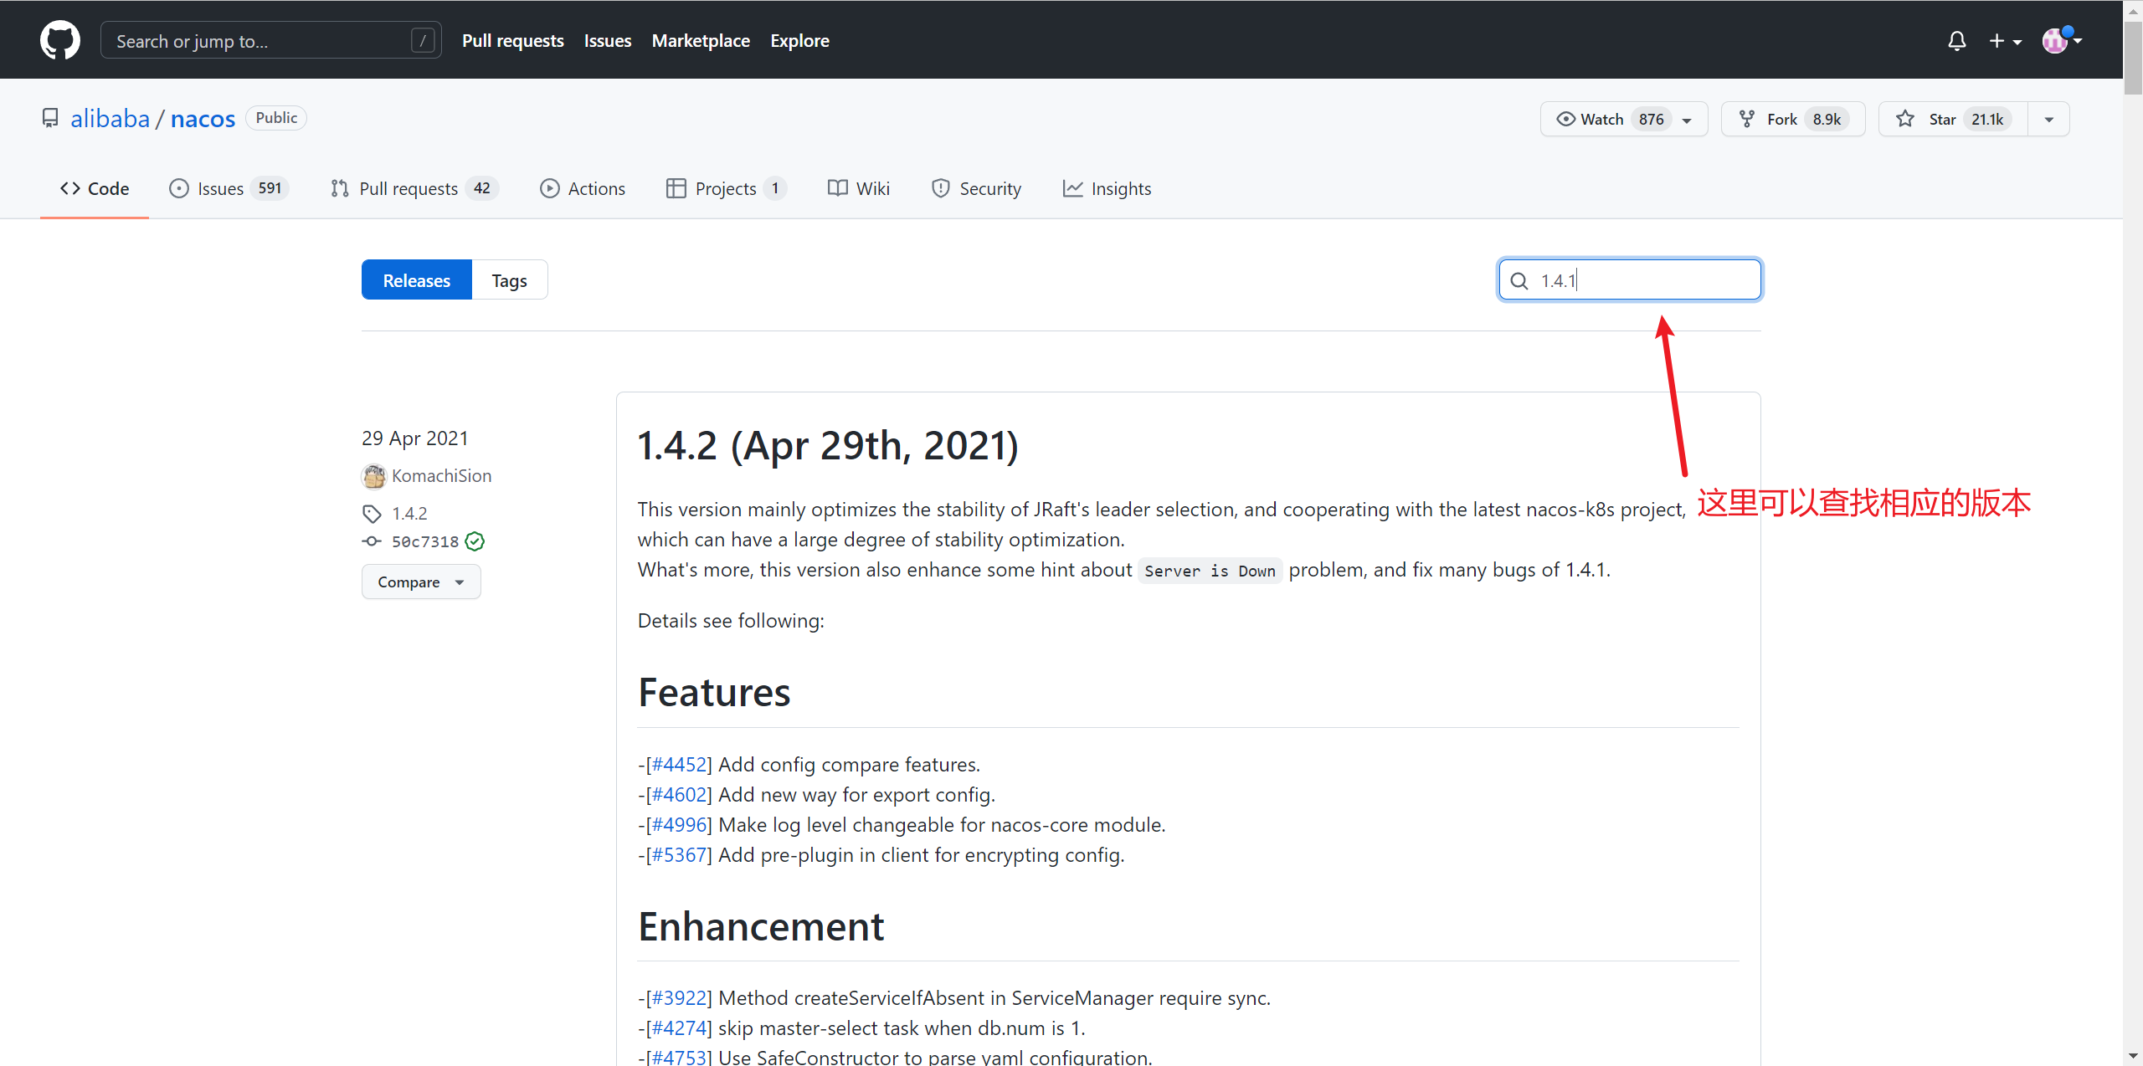Open the notifications bell
Screen dimensions: 2143x1066
click(1956, 41)
